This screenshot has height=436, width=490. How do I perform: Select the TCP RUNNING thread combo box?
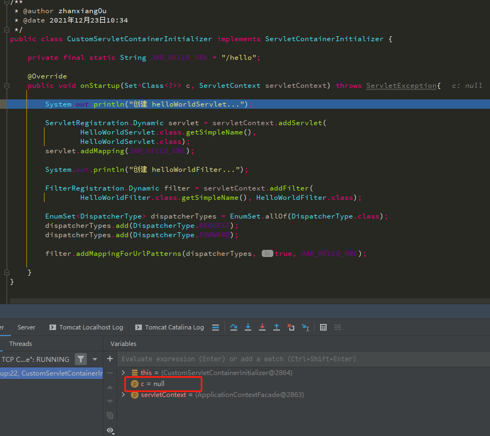pyautogui.click(x=36, y=359)
